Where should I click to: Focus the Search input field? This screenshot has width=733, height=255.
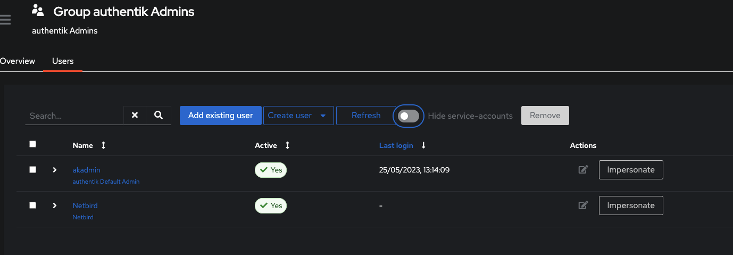pyautogui.click(x=74, y=116)
